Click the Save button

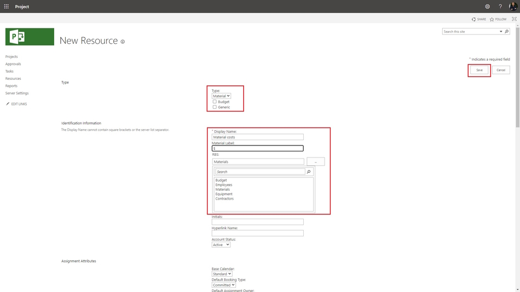click(479, 70)
